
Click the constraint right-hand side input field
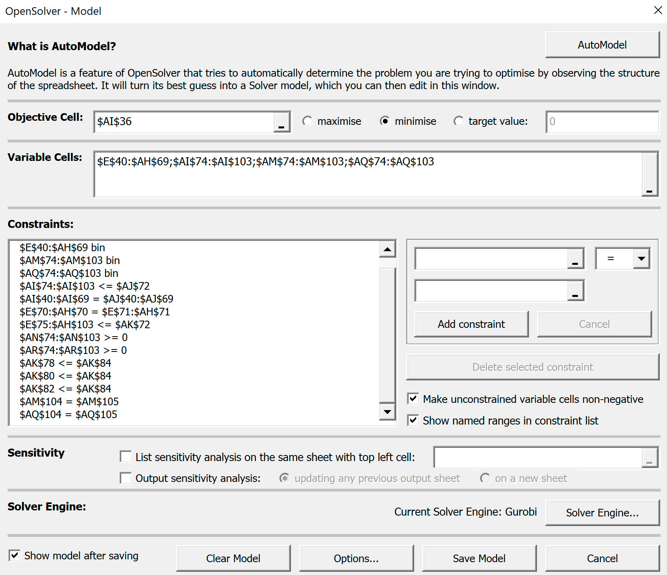coord(491,291)
